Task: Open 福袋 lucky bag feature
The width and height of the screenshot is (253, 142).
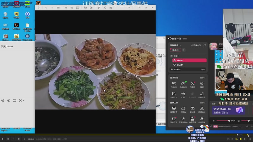Action: tap(202, 85)
